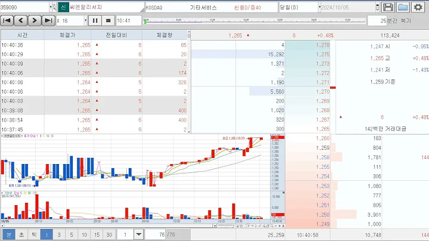
Task: Select the 체결량 column header
Action: point(164,35)
